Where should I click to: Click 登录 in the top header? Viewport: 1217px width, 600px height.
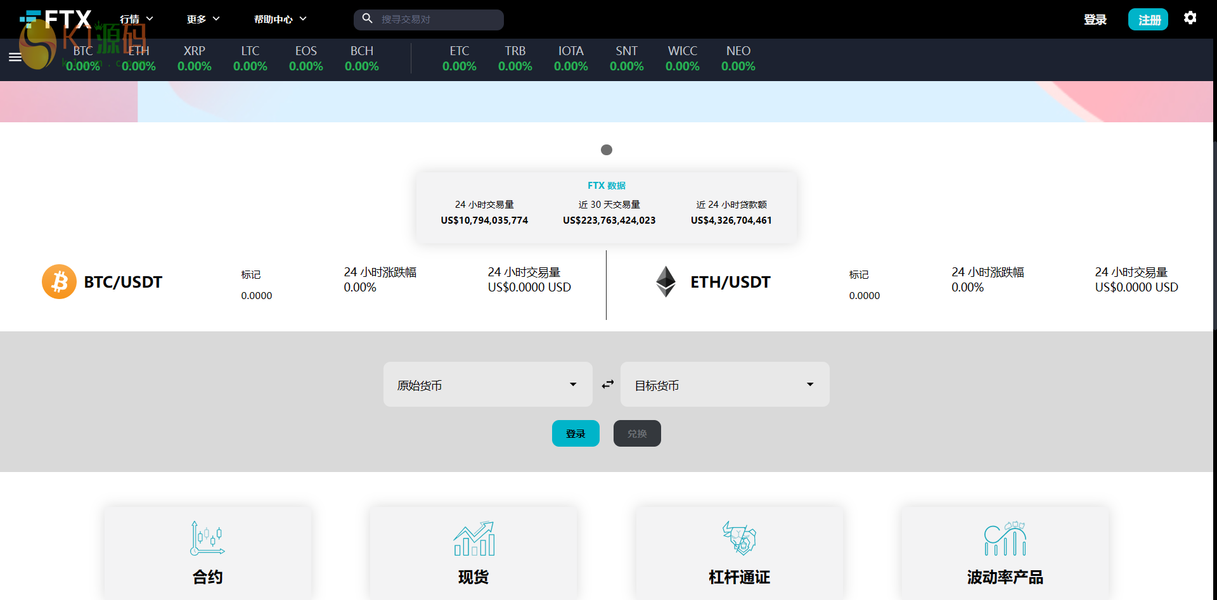pos(1095,20)
